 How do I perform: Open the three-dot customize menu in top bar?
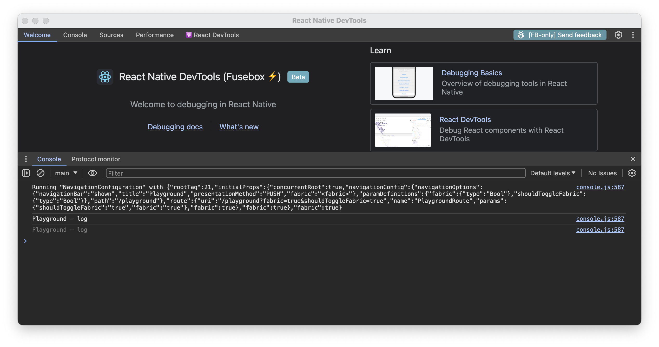633,35
